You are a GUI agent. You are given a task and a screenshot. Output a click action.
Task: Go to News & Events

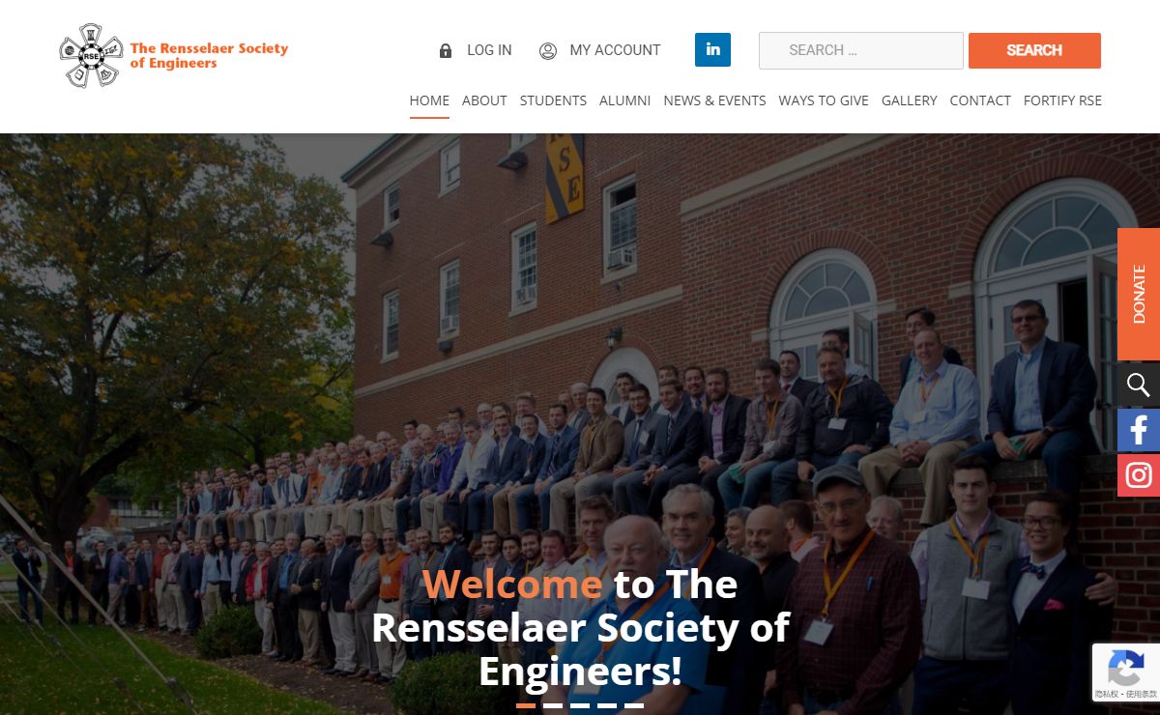714,100
